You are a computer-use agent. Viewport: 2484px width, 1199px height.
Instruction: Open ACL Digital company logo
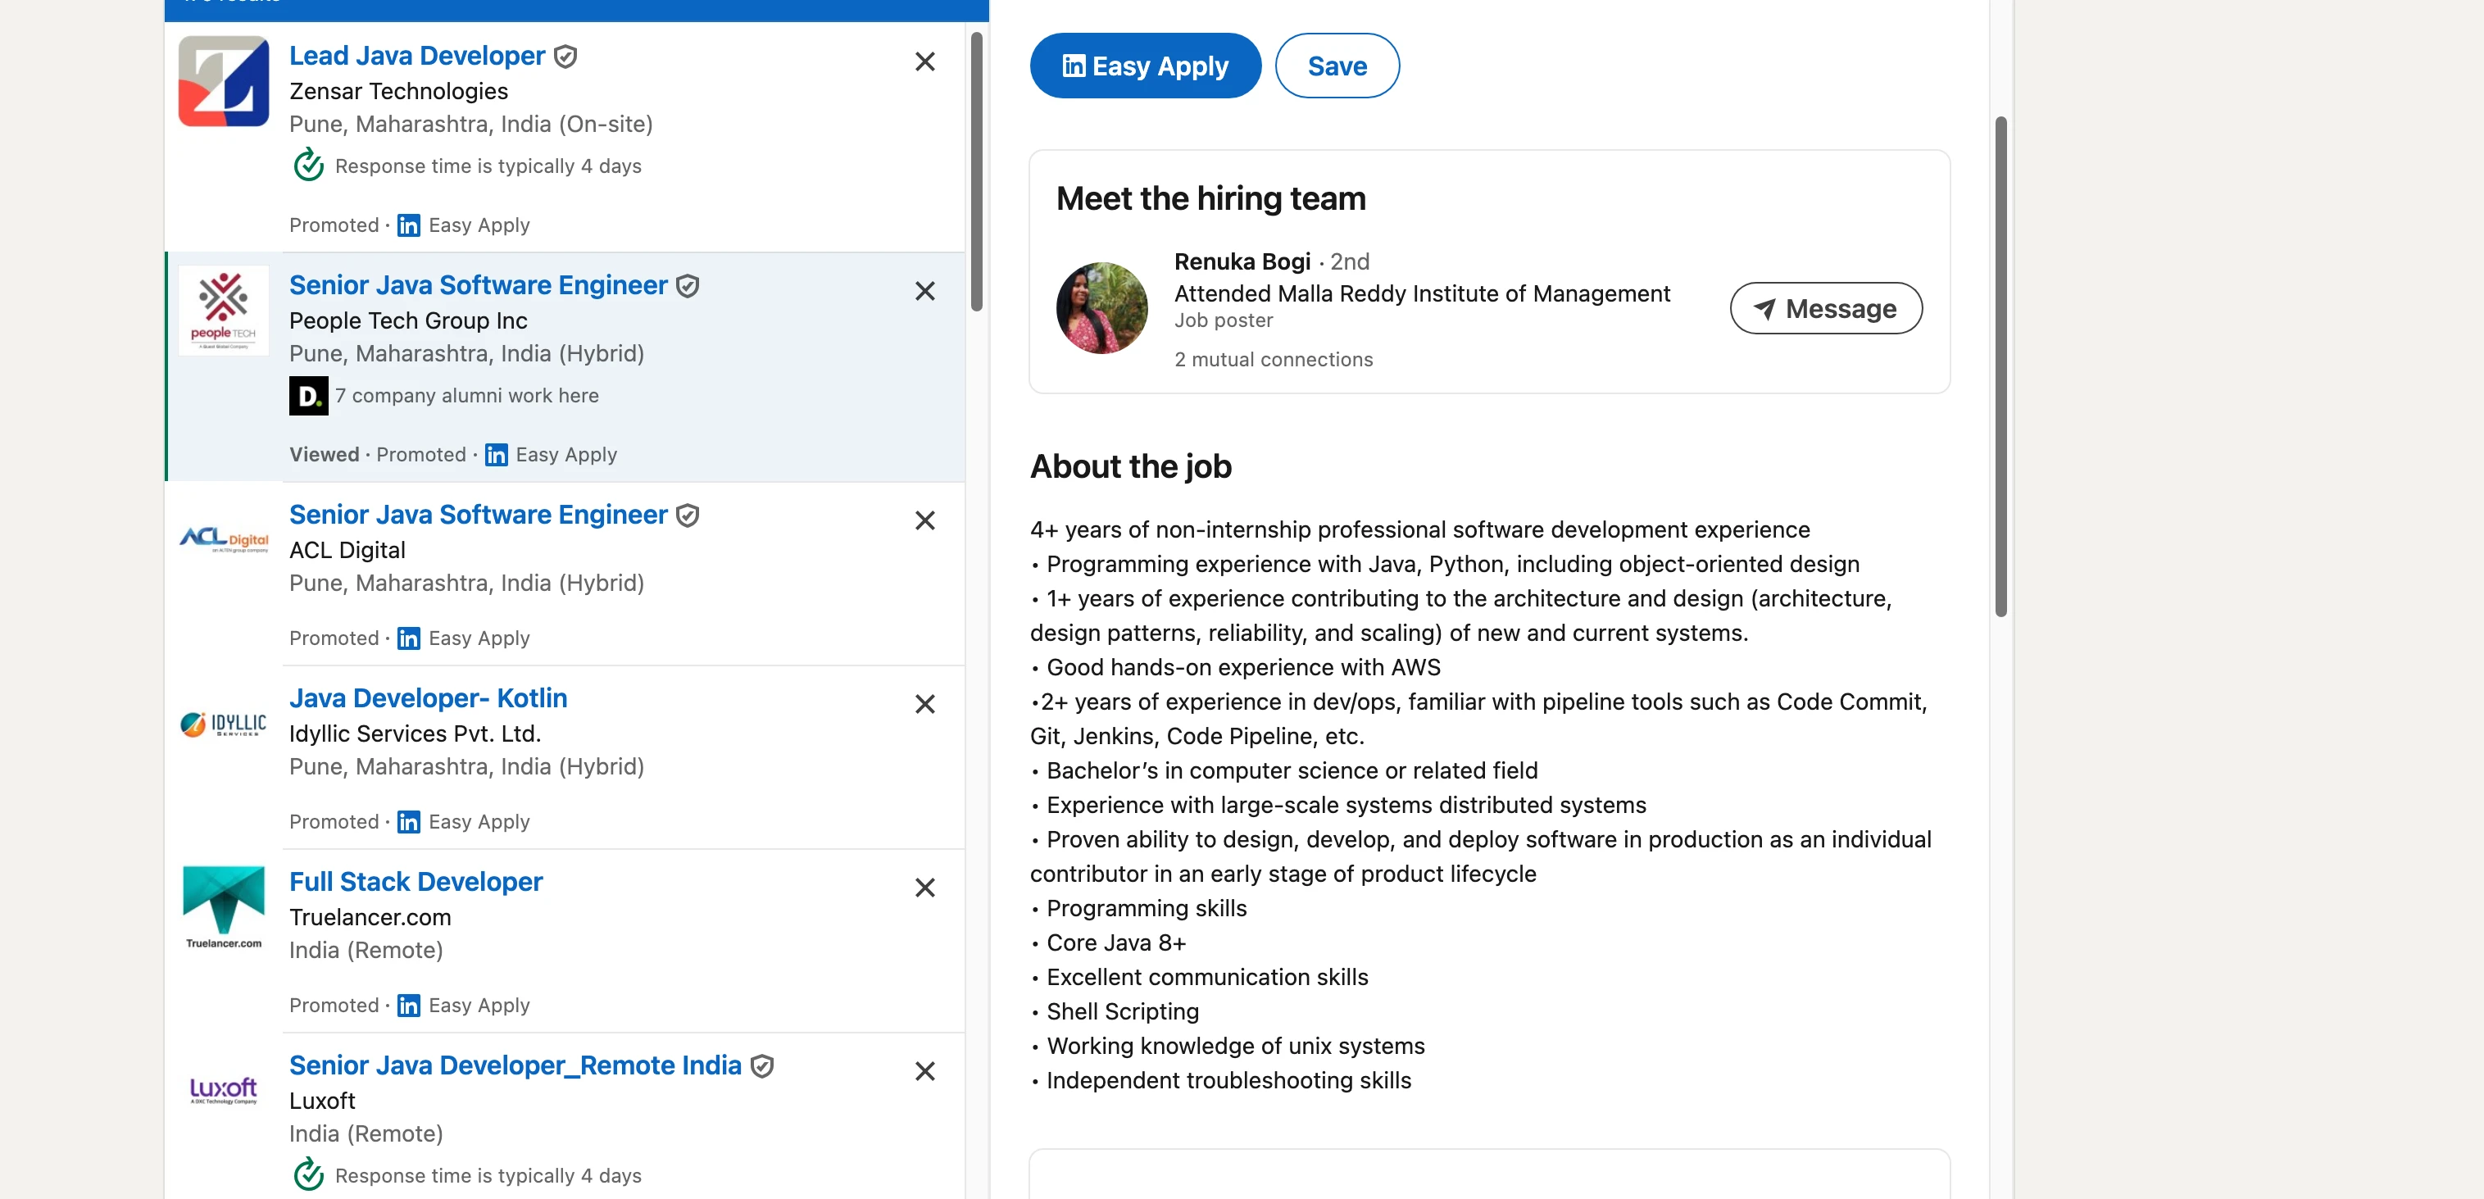(224, 540)
